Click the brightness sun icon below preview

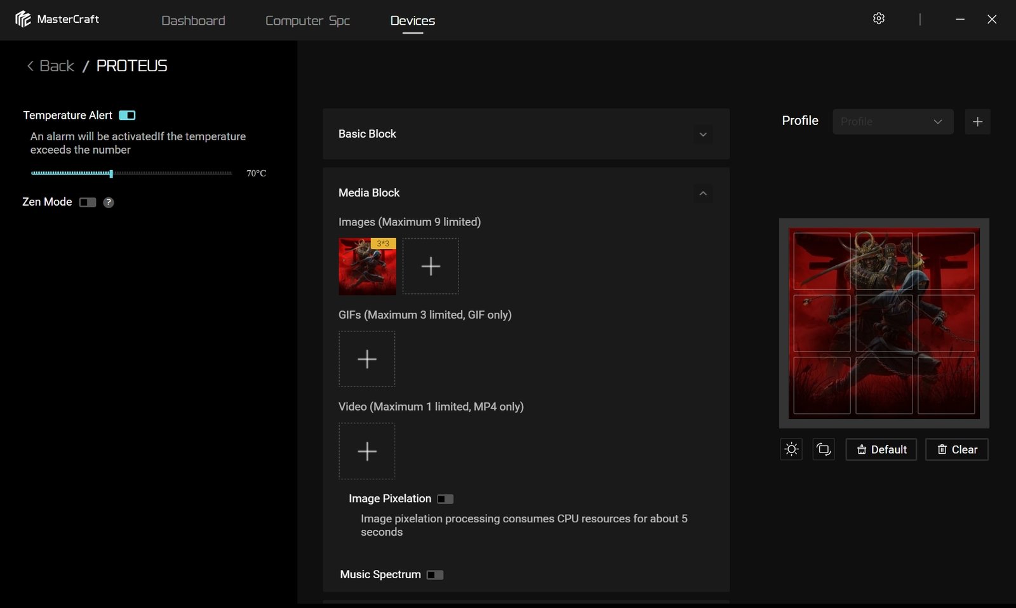pos(791,449)
